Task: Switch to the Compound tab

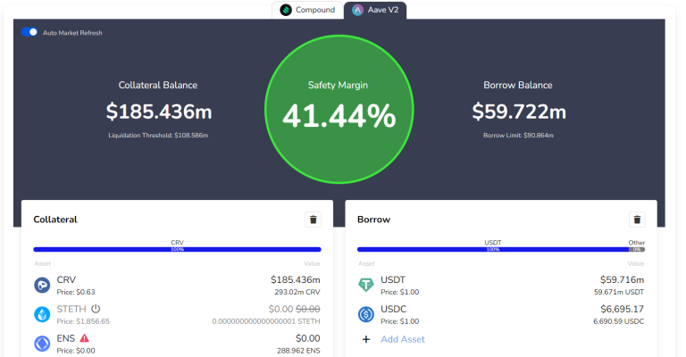Action: click(x=307, y=10)
